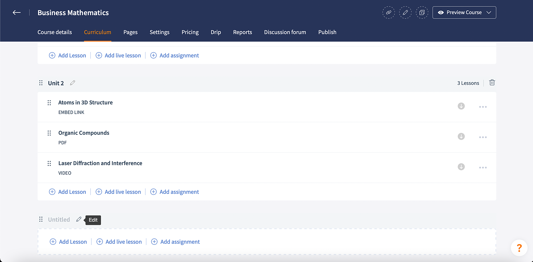Open three-dot menu for Organic Compounds
The width and height of the screenshot is (533, 262).
click(483, 137)
